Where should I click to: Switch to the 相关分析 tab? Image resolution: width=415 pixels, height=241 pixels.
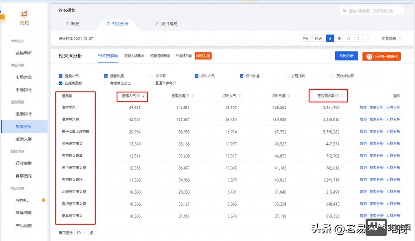click(117, 24)
